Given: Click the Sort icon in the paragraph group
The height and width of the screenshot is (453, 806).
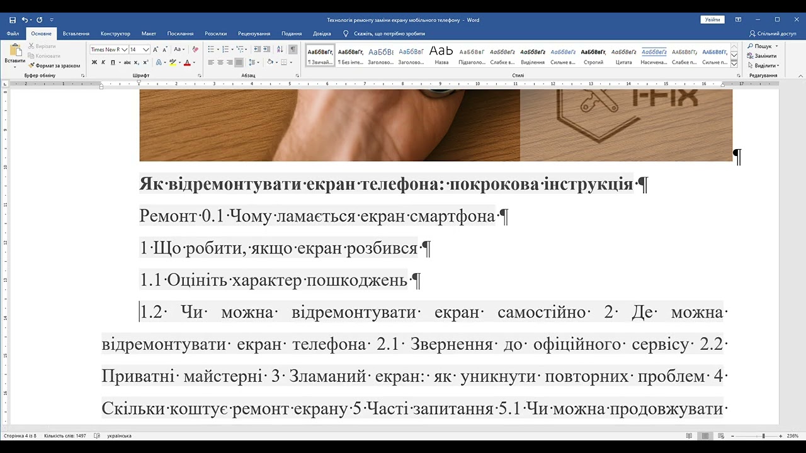Looking at the screenshot, I should (x=280, y=49).
